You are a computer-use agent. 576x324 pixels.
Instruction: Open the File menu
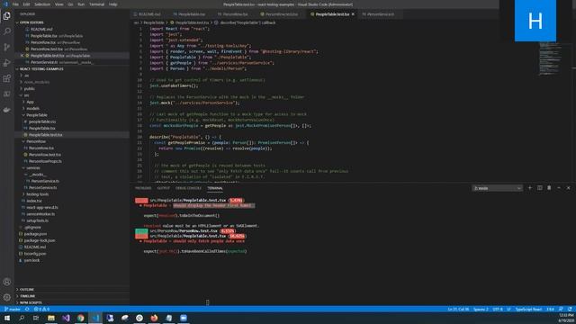click(15, 4)
